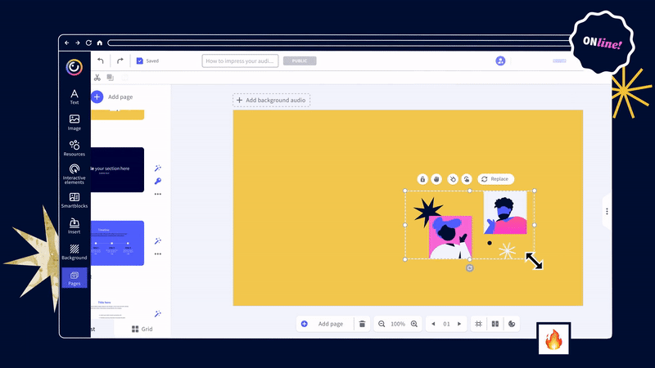Expand the right side panel handle
The width and height of the screenshot is (655, 368).
coord(607,212)
